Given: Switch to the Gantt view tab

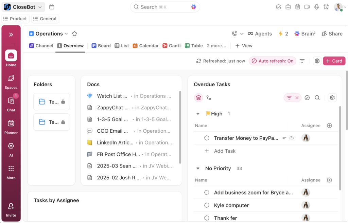Looking at the screenshot, I should click(x=172, y=46).
